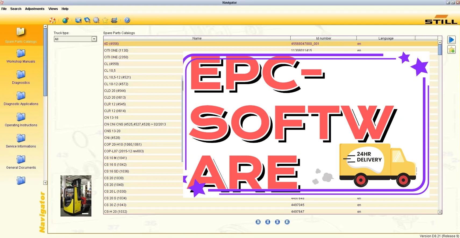
Task: Click the gear with magnifier search icon
Action: [x=96, y=20]
